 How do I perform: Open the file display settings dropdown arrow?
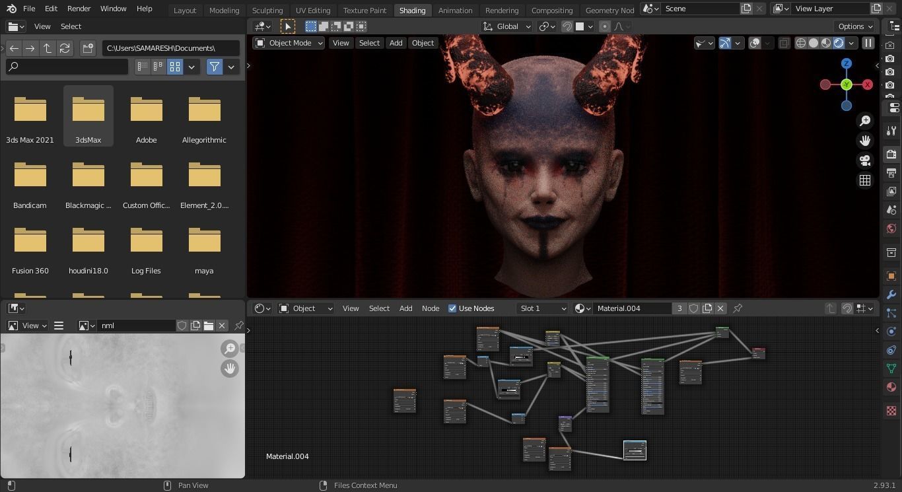(x=191, y=67)
